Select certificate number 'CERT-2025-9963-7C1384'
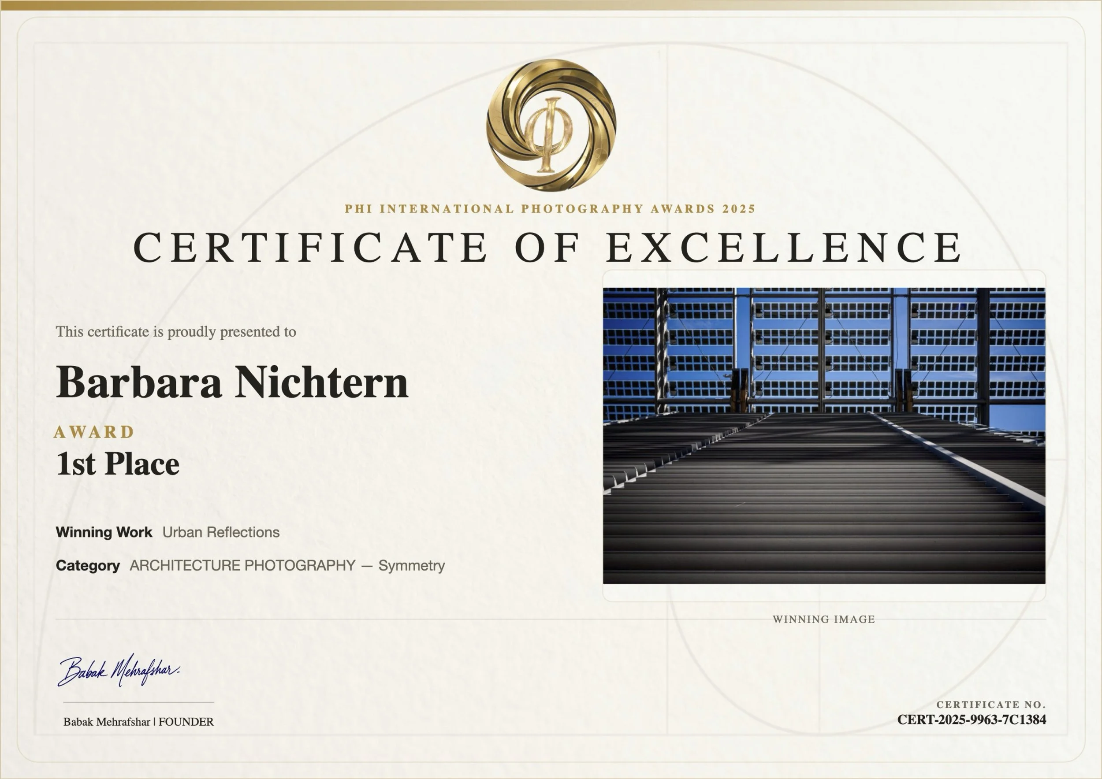Image resolution: width=1102 pixels, height=779 pixels. click(x=972, y=720)
